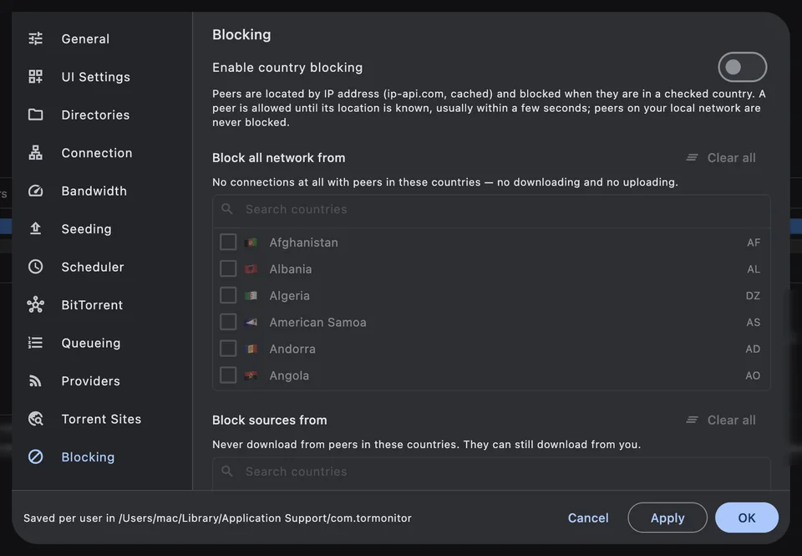
Task: Click the Andorra country name
Action: click(x=292, y=349)
